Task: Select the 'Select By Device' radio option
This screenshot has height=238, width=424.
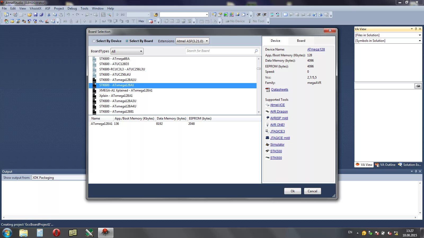Action: 107,41
